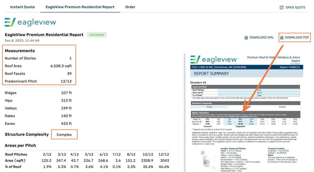Click the 35.4% of roof cell
The width and height of the screenshot is (314, 172).
click(x=148, y=167)
